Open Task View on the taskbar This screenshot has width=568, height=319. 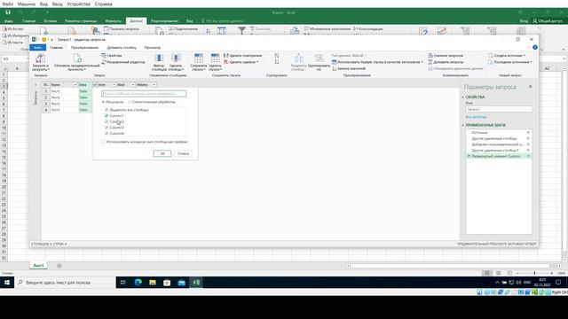coord(123,283)
